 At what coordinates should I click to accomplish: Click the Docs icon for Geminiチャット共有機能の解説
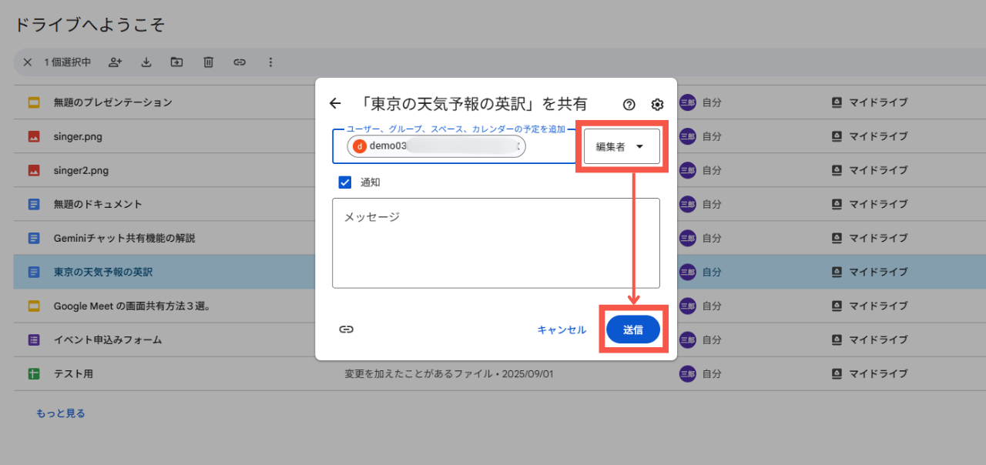34,238
